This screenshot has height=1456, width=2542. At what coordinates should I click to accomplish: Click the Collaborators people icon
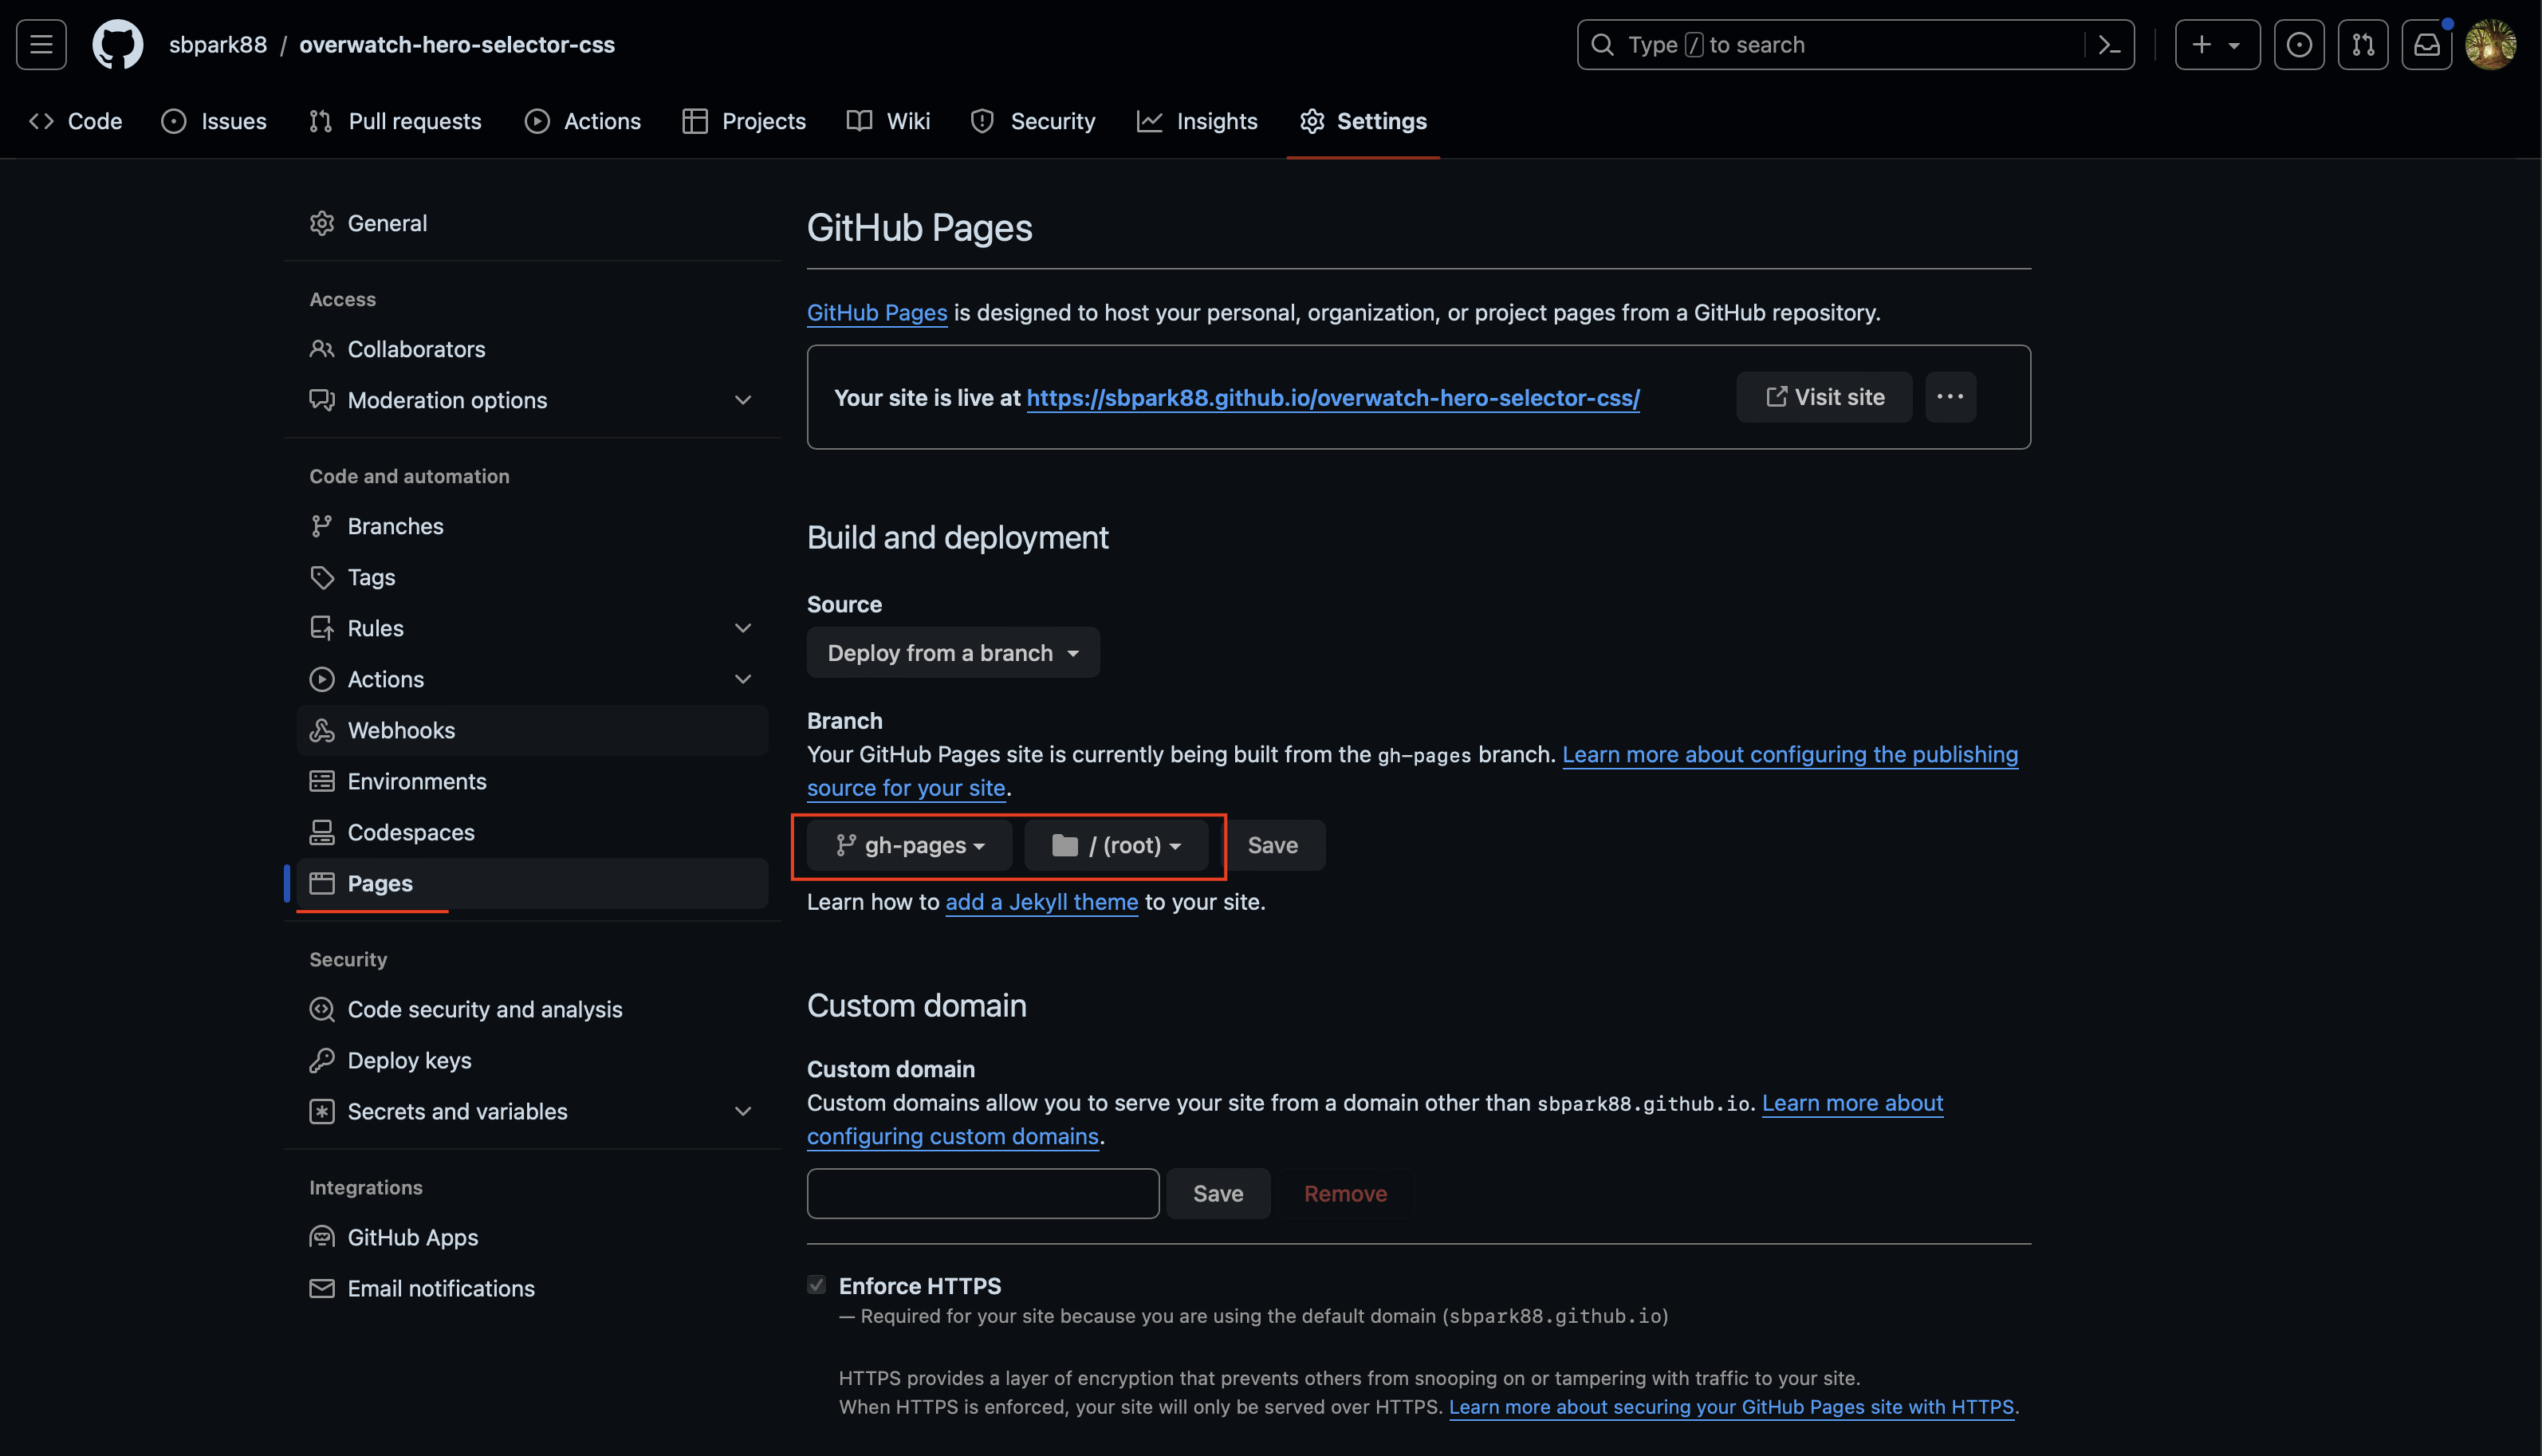322,349
